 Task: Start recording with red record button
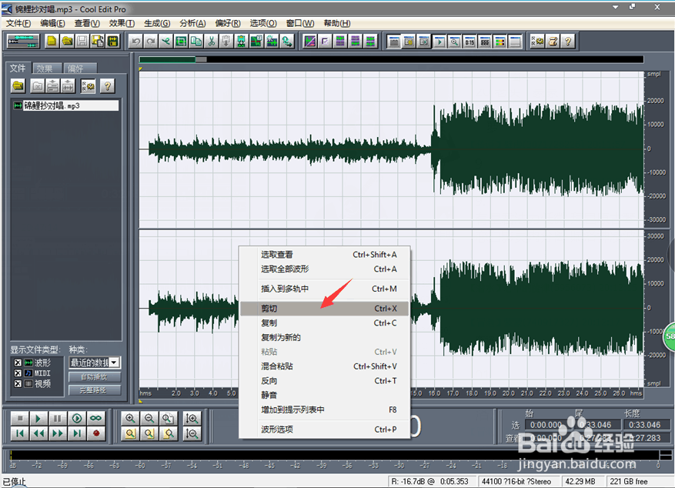point(96,433)
